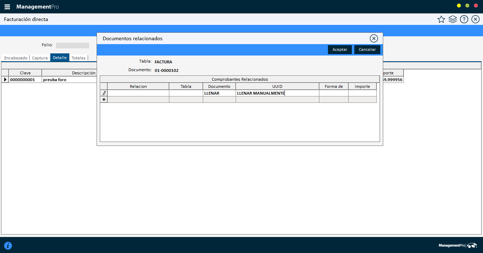Open the stacked layers icon

click(453, 20)
